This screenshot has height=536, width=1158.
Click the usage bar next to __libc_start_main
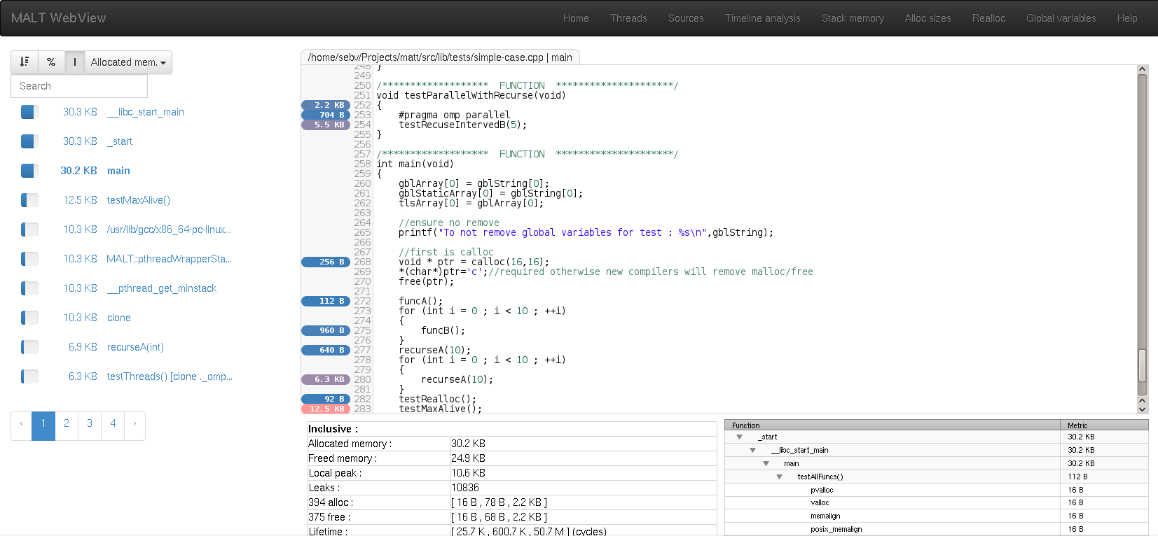tap(29, 112)
